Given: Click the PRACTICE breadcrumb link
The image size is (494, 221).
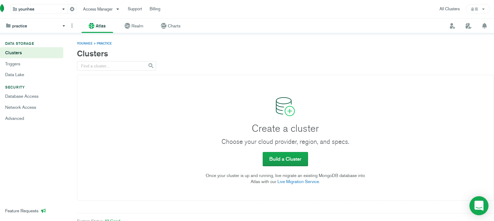Looking at the screenshot, I should (x=104, y=43).
